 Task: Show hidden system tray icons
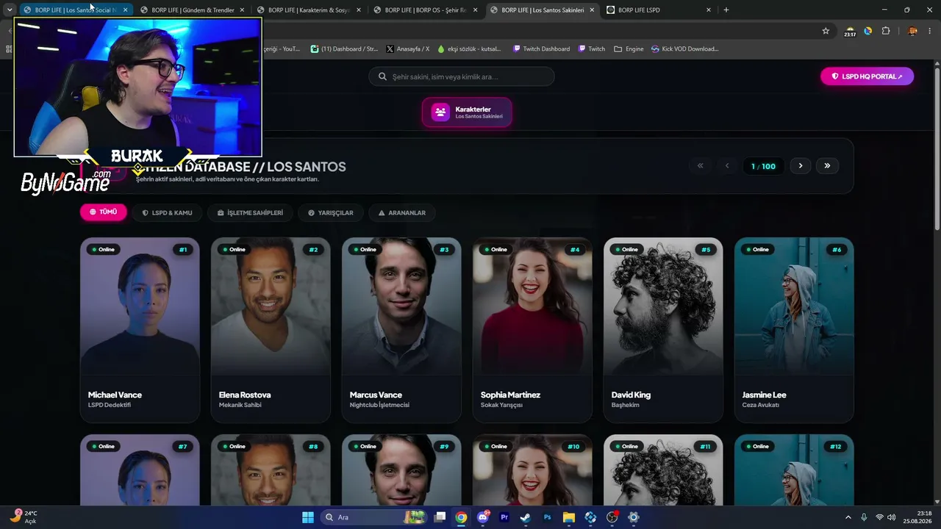[848, 517]
